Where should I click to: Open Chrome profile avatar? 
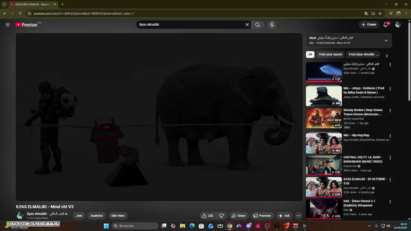coord(398,13)
